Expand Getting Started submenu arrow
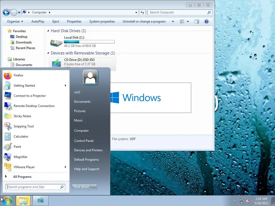 tap(66, 86)
